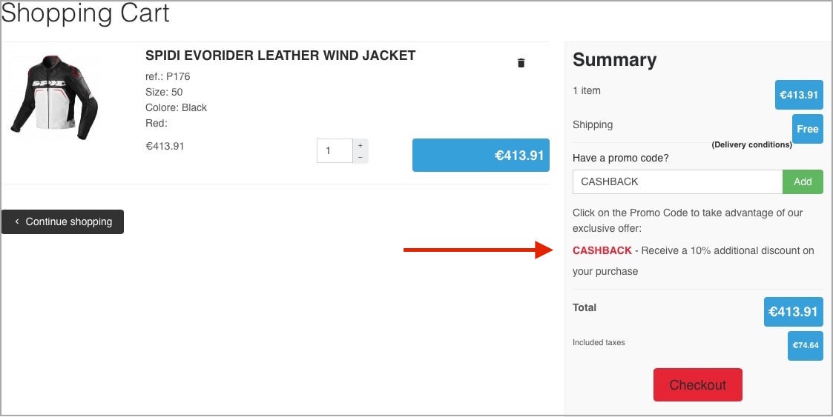
Task: Click the Total €413.91 summary badge
Action: tap(793, 312)
